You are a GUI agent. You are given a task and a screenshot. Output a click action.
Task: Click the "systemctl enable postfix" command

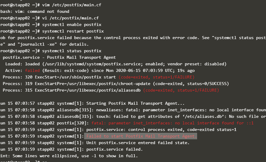72,25
